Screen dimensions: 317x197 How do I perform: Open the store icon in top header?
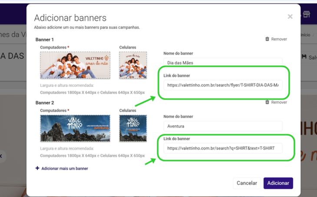pos(307,14)
